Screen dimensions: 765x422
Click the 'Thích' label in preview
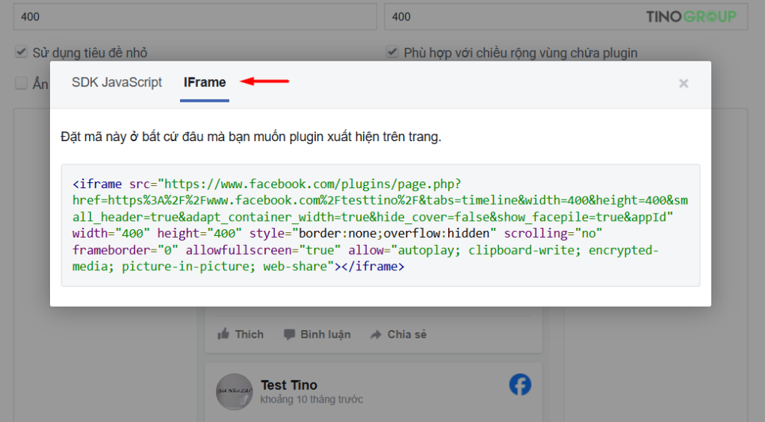(250, 335)
